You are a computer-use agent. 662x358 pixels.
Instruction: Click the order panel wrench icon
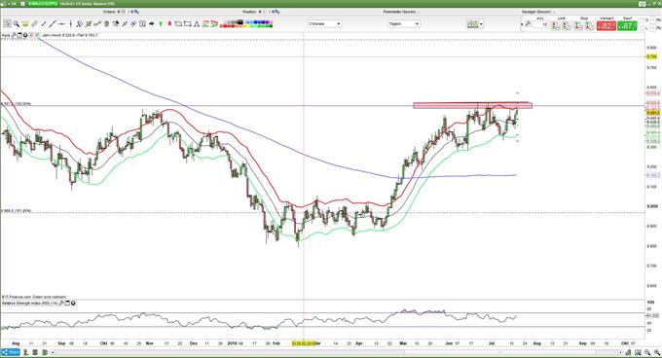pos(528,24)
